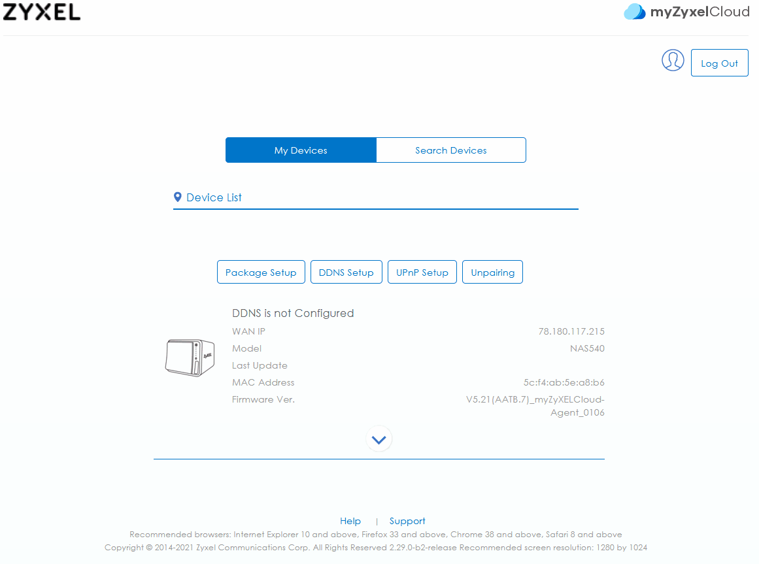The image size is (759, 564).
Task: Open DDNS Setup
Action: [x=346, y=273]
